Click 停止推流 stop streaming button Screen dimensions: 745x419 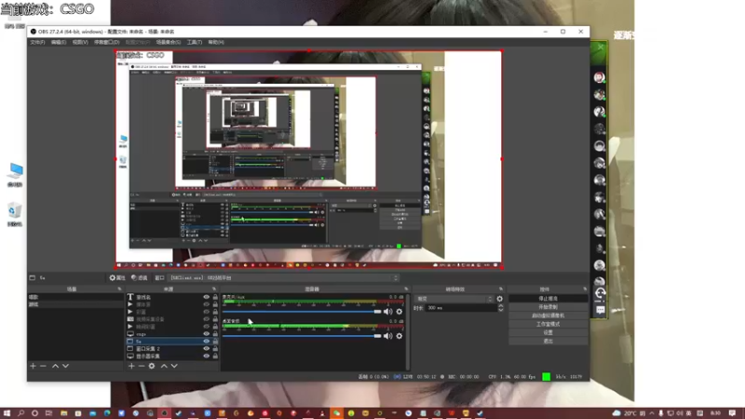[548, 298]
